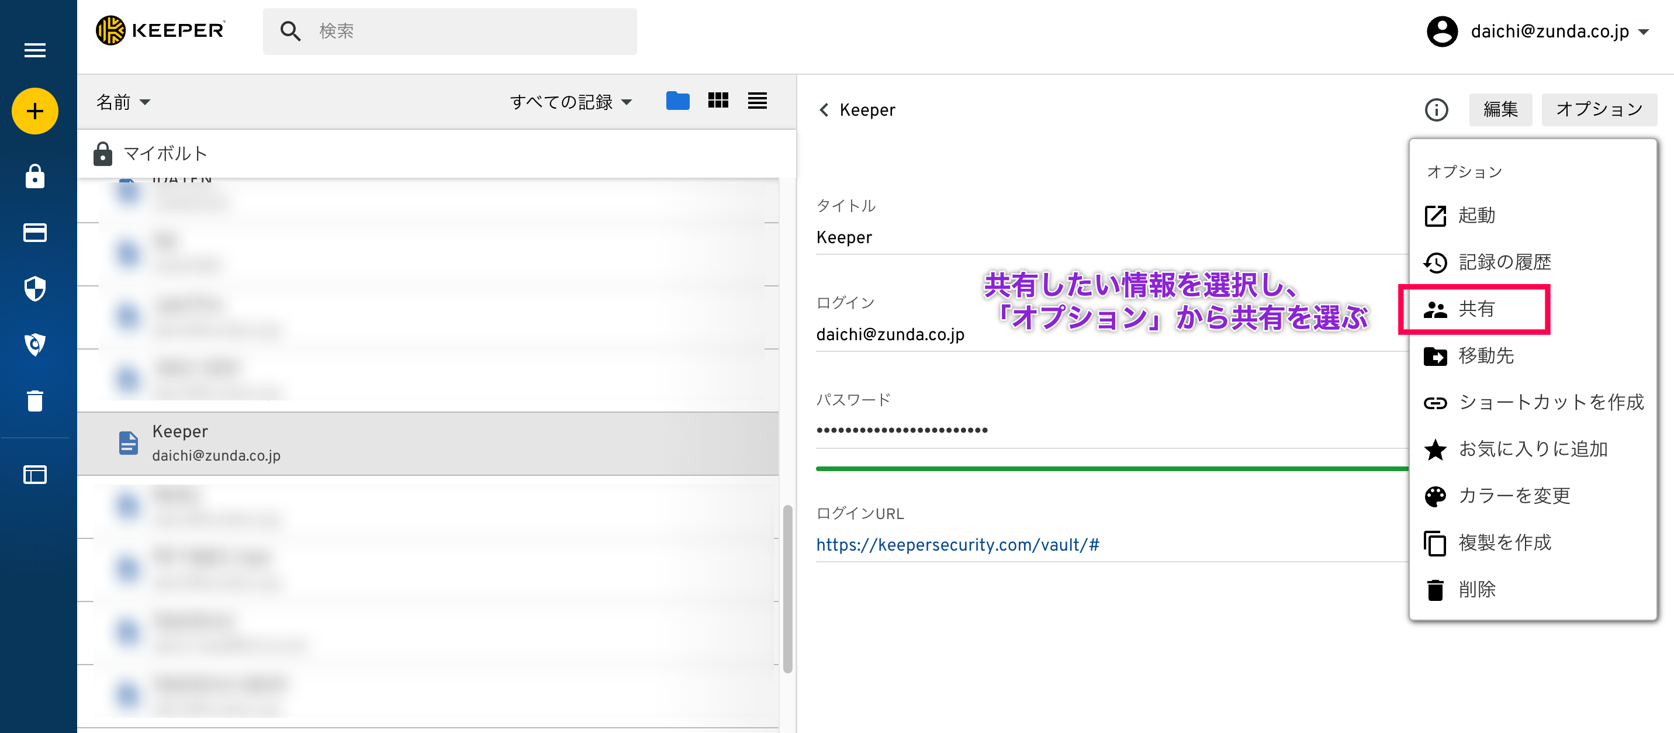Open the deleted items trash icon
Screen dimensions: 1674x733
point(34,401)
